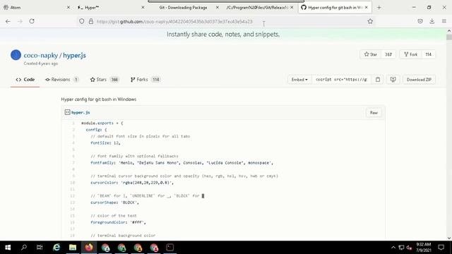The image size is (452, 254).
Task: Click the padlock site info icon
Action: tap(91, 21)
